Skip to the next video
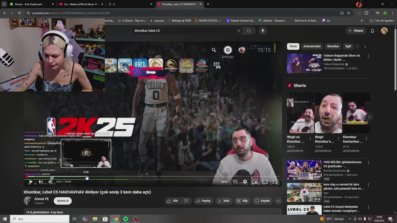397x223 pixels. (x=41, y=182)
